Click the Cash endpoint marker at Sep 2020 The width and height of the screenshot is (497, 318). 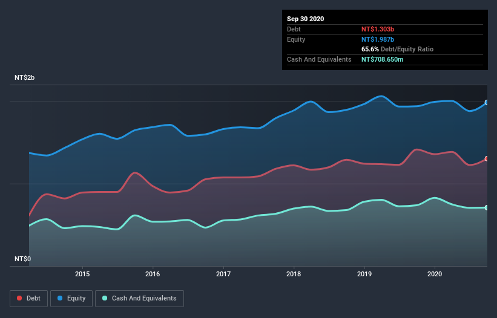pyautogui.click(x=487, y=207)
